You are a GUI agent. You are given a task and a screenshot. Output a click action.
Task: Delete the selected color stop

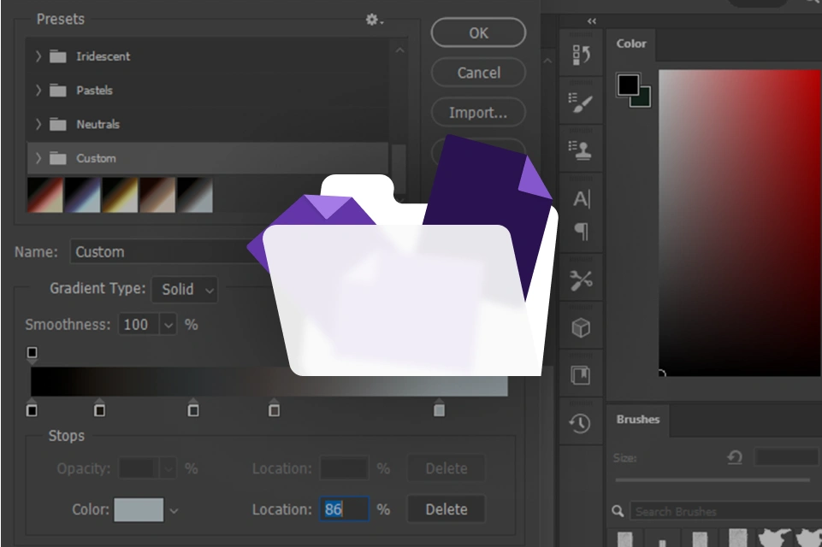pyautogui.click(x=446, y=509)
